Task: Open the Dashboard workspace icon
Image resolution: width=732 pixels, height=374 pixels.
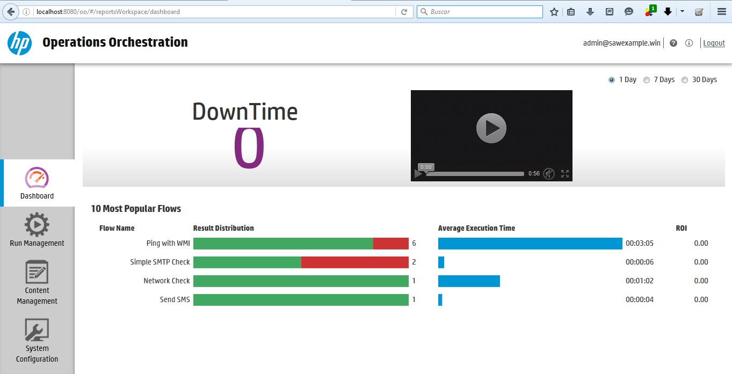Action: point(37,178)
